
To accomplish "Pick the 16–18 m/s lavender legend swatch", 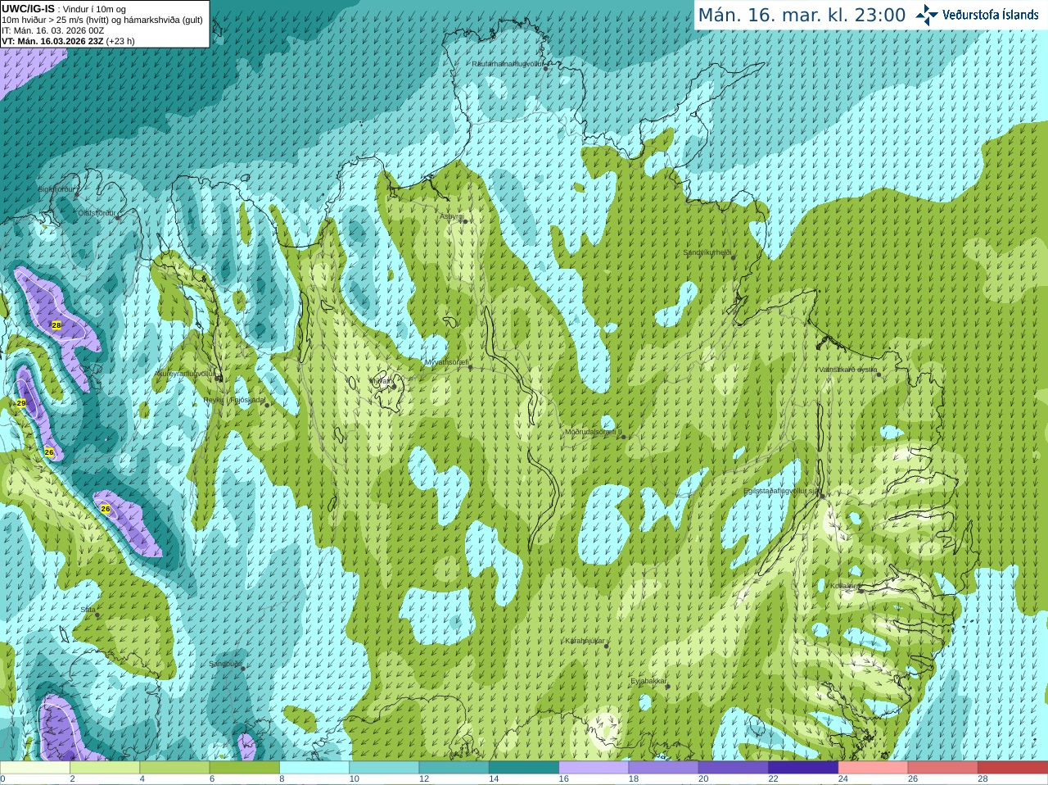I will tap(594, 768).
